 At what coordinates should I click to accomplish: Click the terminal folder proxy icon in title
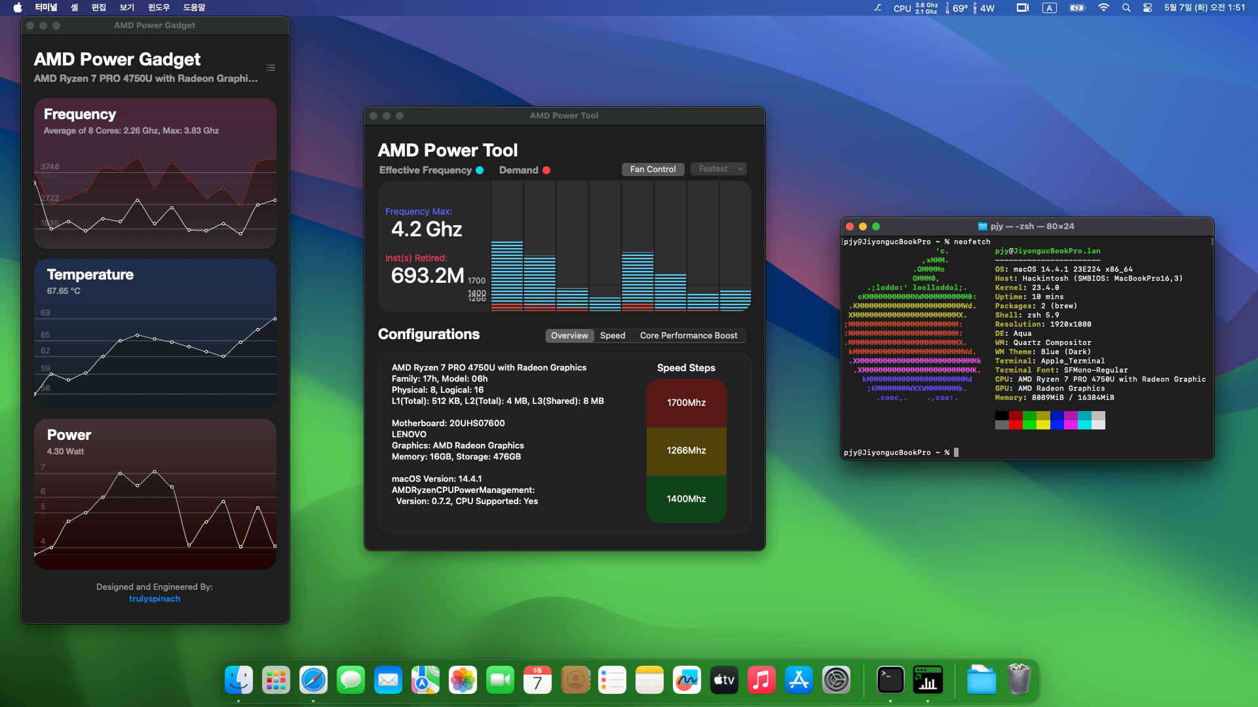(x=982, y=227)
